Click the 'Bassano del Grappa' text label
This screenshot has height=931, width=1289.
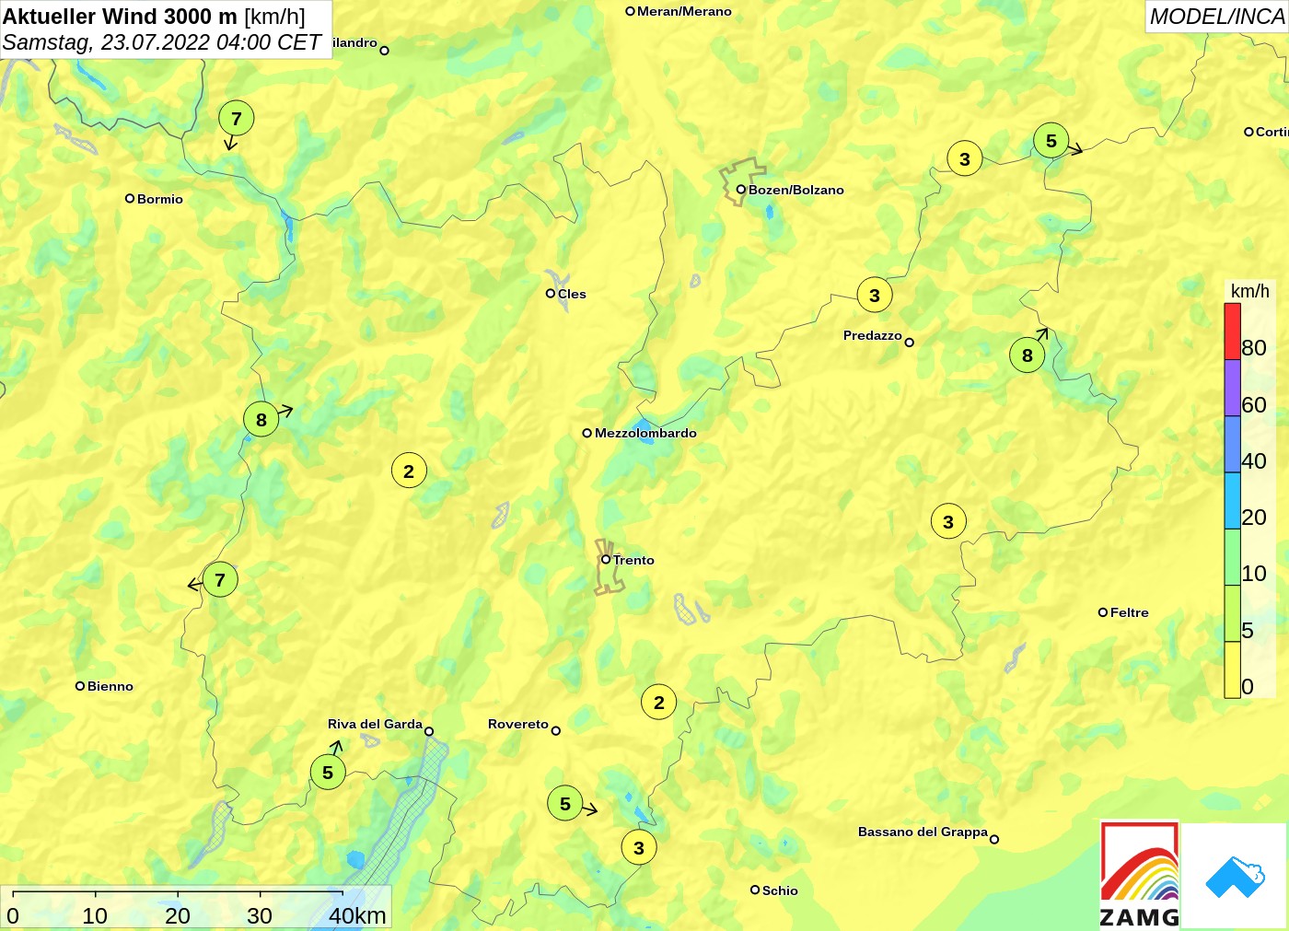[923, 832]
